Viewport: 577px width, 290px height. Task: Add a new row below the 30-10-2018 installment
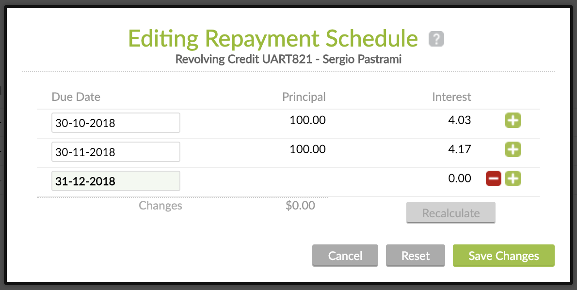(x=513, y=121)
